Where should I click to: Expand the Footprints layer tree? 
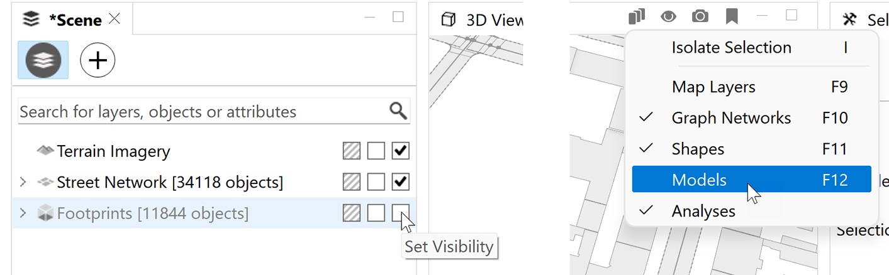tap(23, 213)
